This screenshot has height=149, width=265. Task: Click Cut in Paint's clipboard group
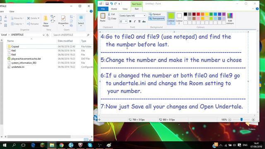coord(111,14)
